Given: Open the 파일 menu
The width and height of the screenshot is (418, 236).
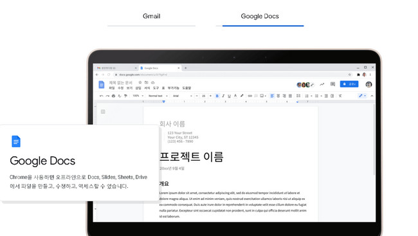Looking at the screenshot, I should [x=112, y=88].
